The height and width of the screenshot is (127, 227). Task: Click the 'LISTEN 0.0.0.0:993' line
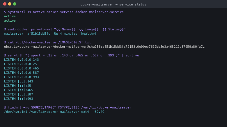pos(22,77)
